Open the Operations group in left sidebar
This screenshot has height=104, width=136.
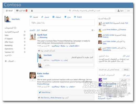pyautogui.click(x=9, y=49)
